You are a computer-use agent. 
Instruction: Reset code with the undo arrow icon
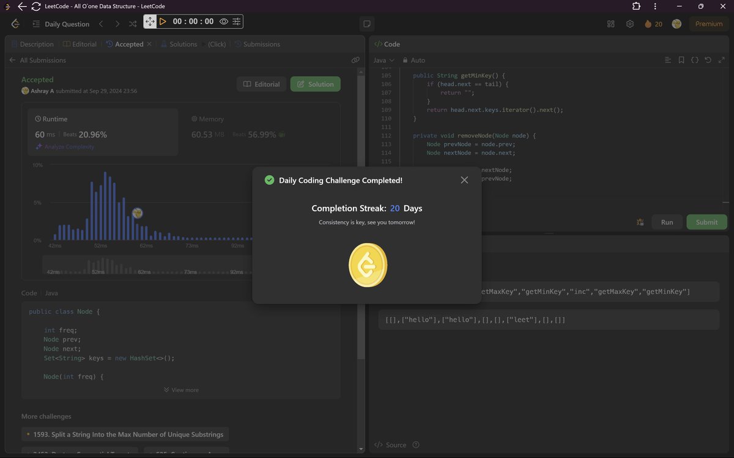708,60
